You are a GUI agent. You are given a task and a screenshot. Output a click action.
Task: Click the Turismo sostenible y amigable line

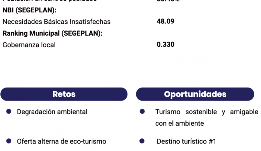pyautogui.click(x=207, y=112)
